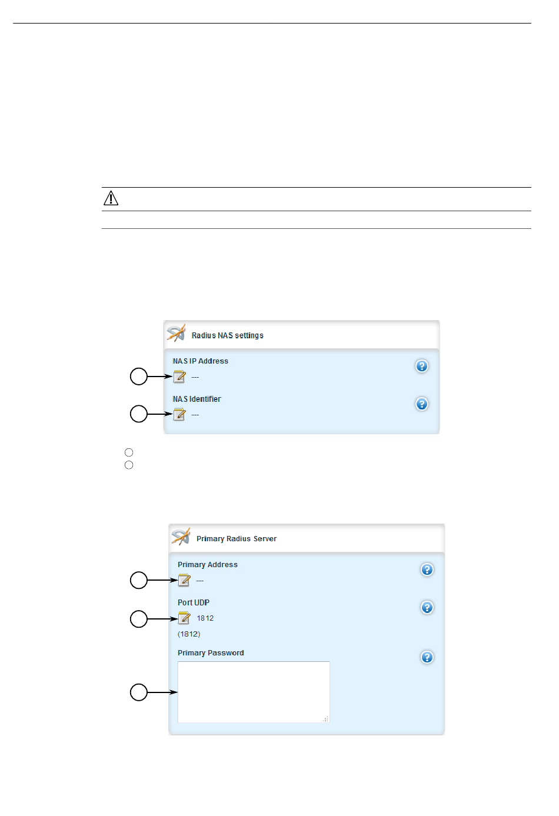
Task: Show help for Primary Address
Action: tap(427, 569)
